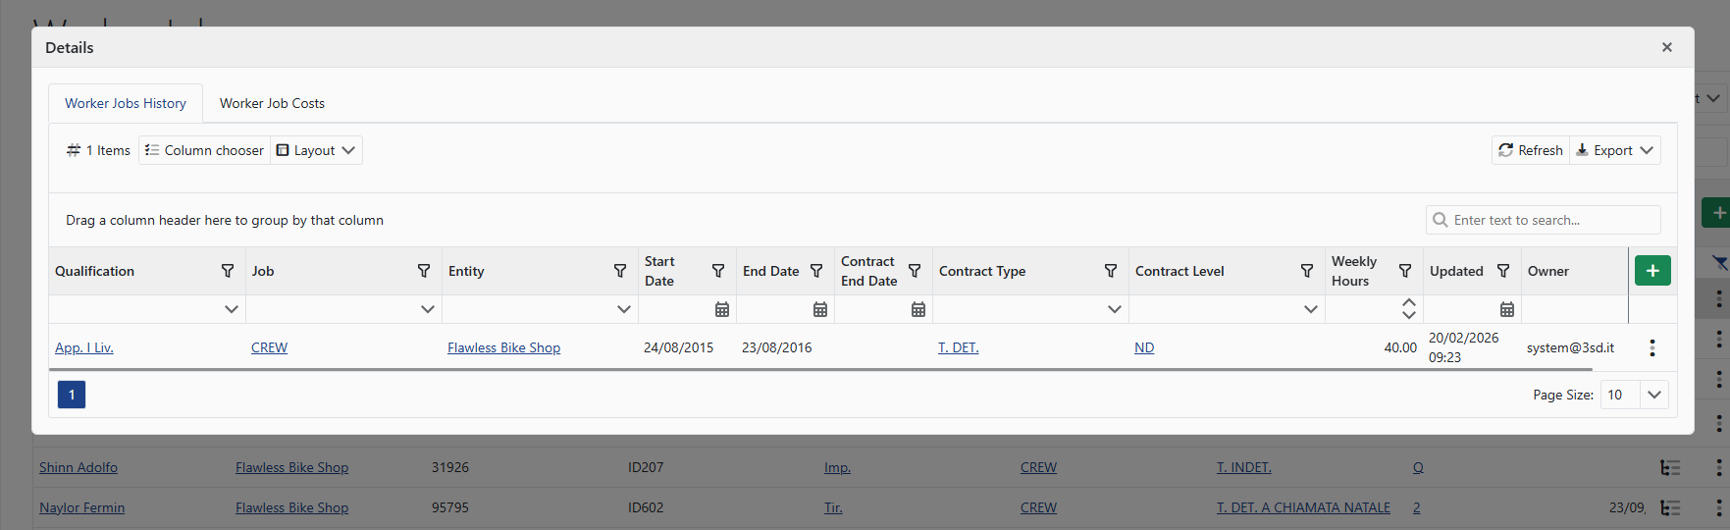Open the Start Date calendar picker
This screenshot has height=530, width=1730.
[722, 309]
